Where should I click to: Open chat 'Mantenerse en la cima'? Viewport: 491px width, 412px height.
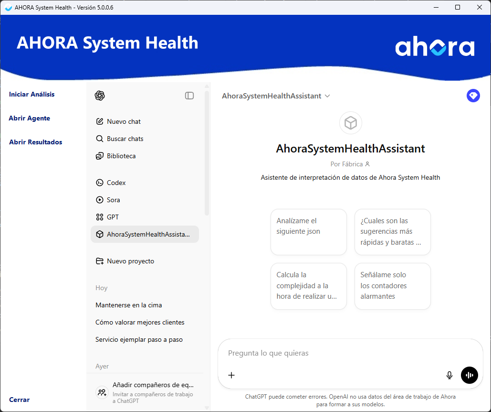point(145,305)
